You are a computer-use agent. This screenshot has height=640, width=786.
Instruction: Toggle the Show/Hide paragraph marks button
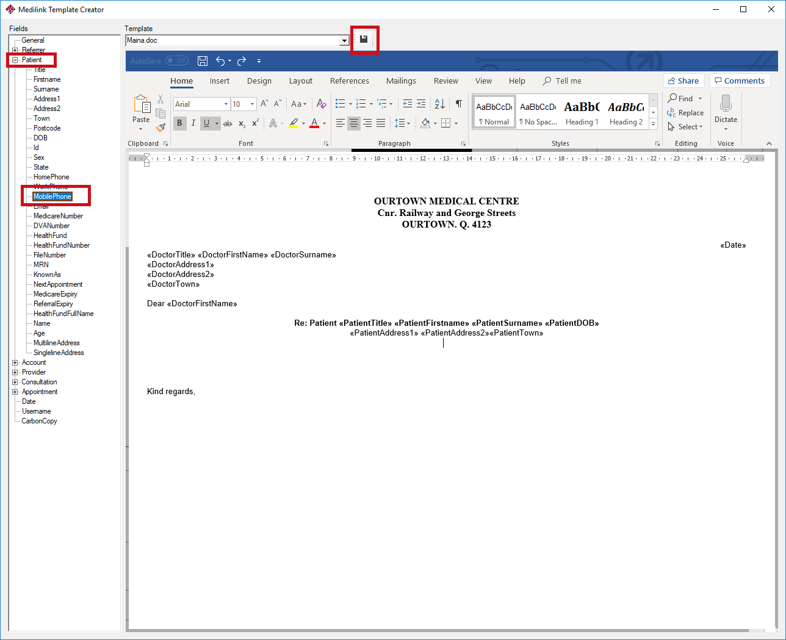[x=458, y=104]
